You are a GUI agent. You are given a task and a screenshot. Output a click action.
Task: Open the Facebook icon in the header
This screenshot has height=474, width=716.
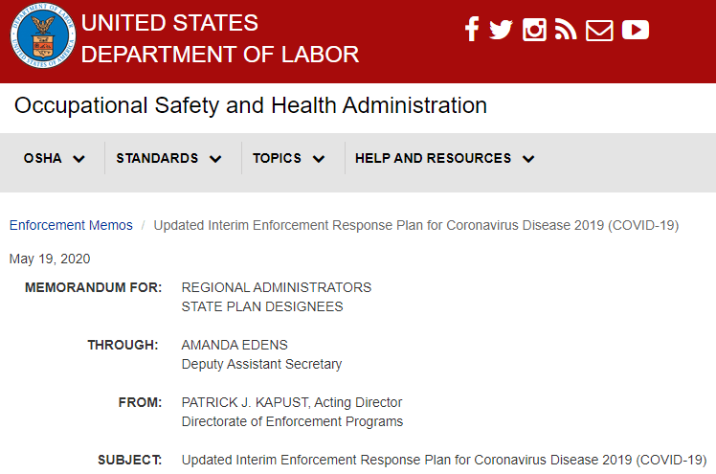(x=472, y=30)
